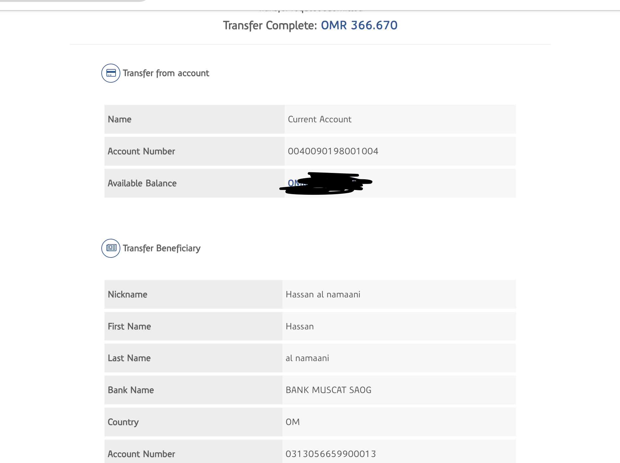The width and height of the screenshot is (620, 463).
Task: Click source account number 0040090198001004
Action: coord(333,151)
